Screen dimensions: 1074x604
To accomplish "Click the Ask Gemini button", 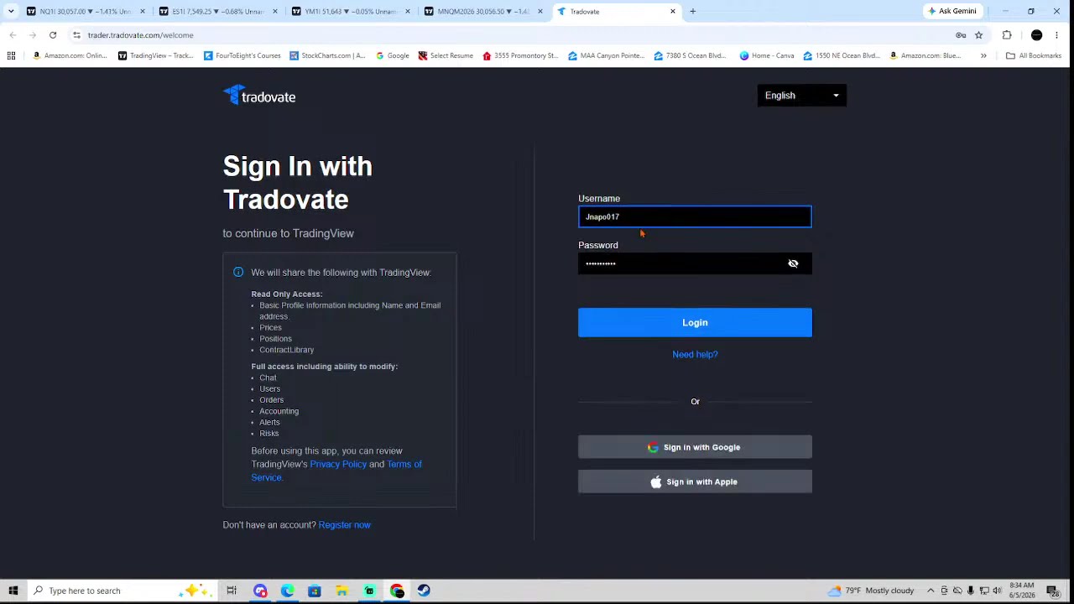I will tap(951, 11).
